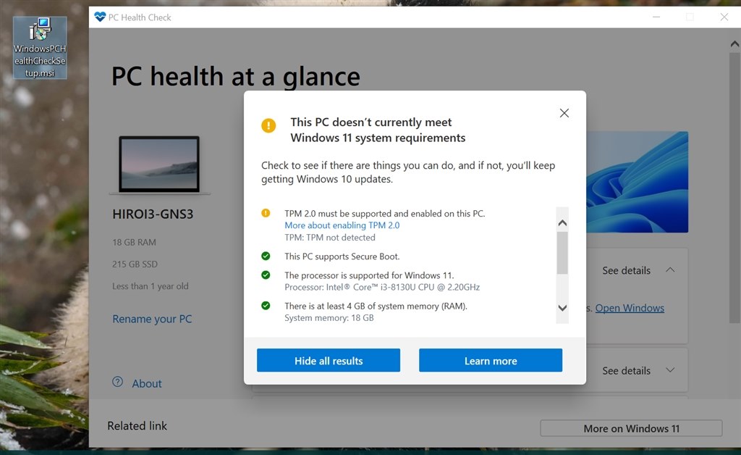Click System memory: 18 GB text
Screen dimensions: 741x455
pos(329,318)
